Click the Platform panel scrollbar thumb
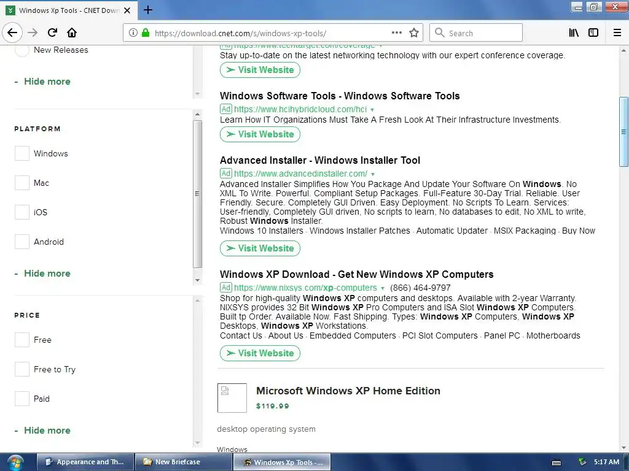629x471 pixels. (197, 194)
